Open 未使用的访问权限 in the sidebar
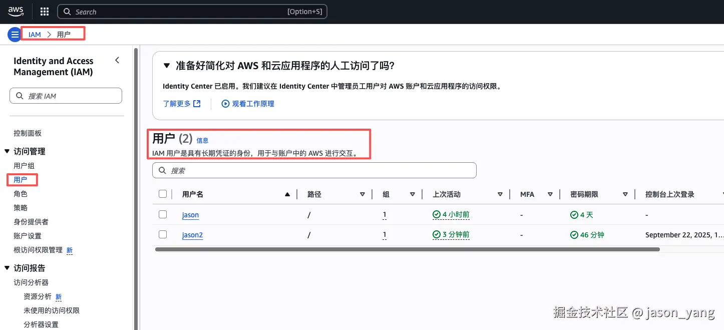 pyautogui.click(x=52, y=310)
